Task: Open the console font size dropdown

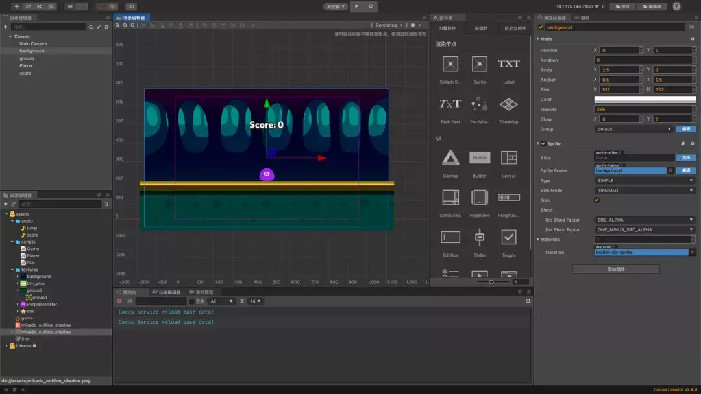Action: click(x=255, y=301)
